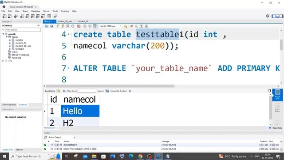Expand the mytable tree node
Viewport: 284px width, 160px height.
tap(10, 40)
